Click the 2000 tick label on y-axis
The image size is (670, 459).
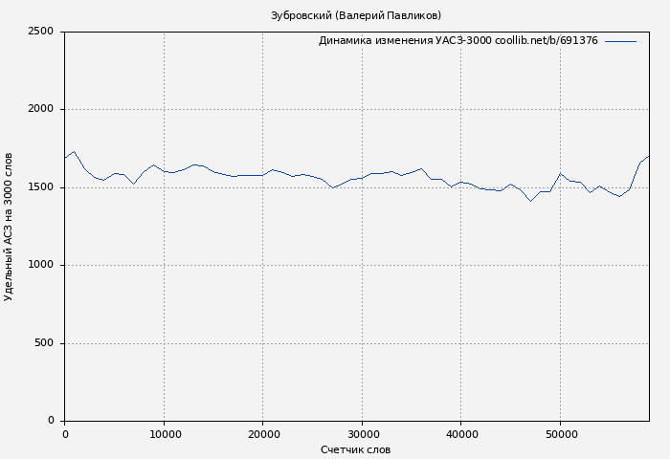[x=40, y=109]
